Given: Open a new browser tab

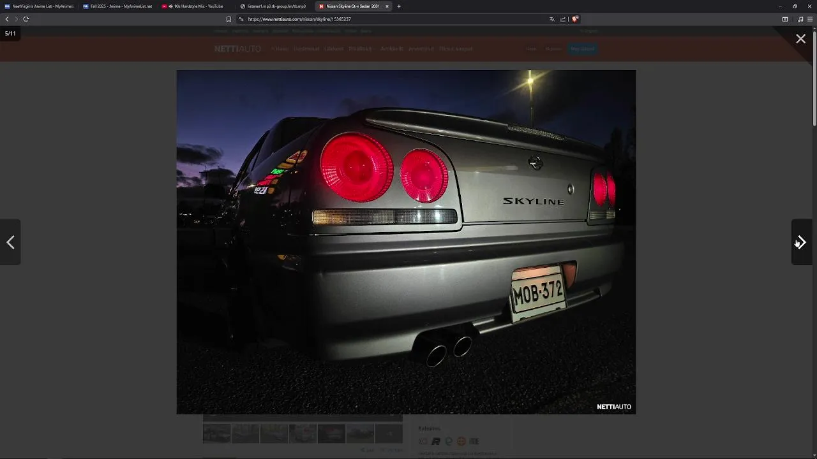Looking at the screenshot, I should point(399,6).
